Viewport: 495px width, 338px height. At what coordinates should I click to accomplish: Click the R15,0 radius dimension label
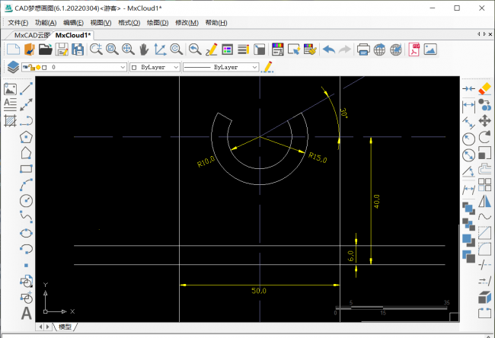click(x=318, y=157)
